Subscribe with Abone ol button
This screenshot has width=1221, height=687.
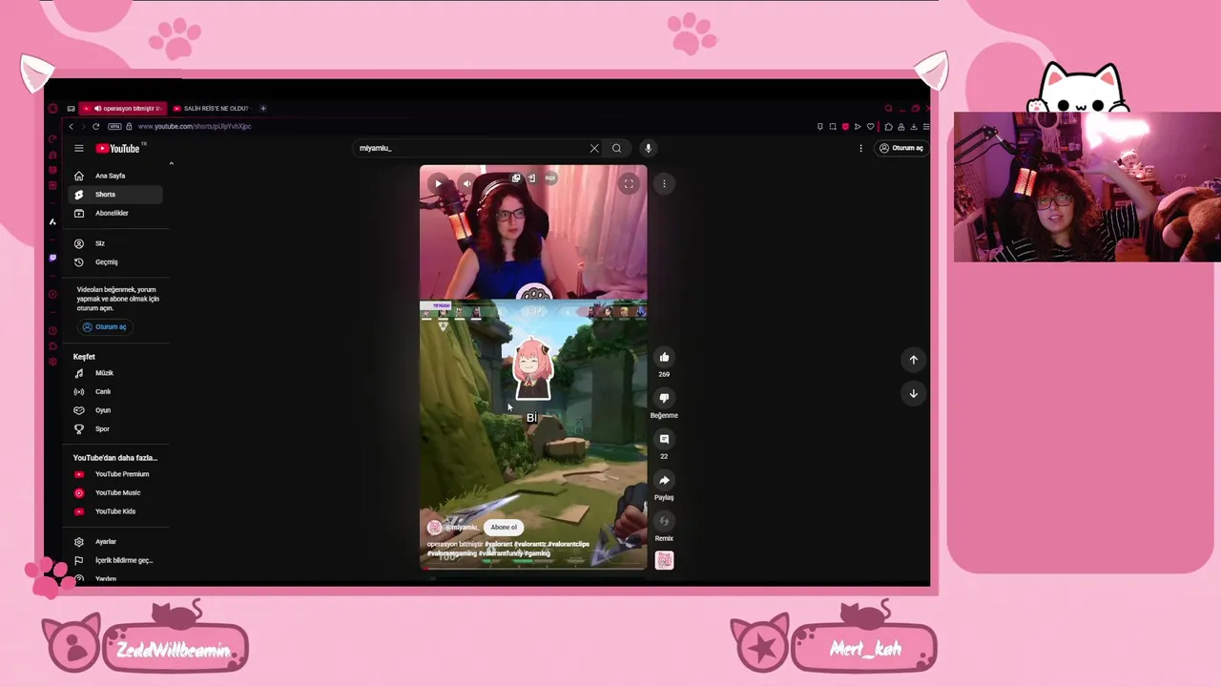[504, 527]
